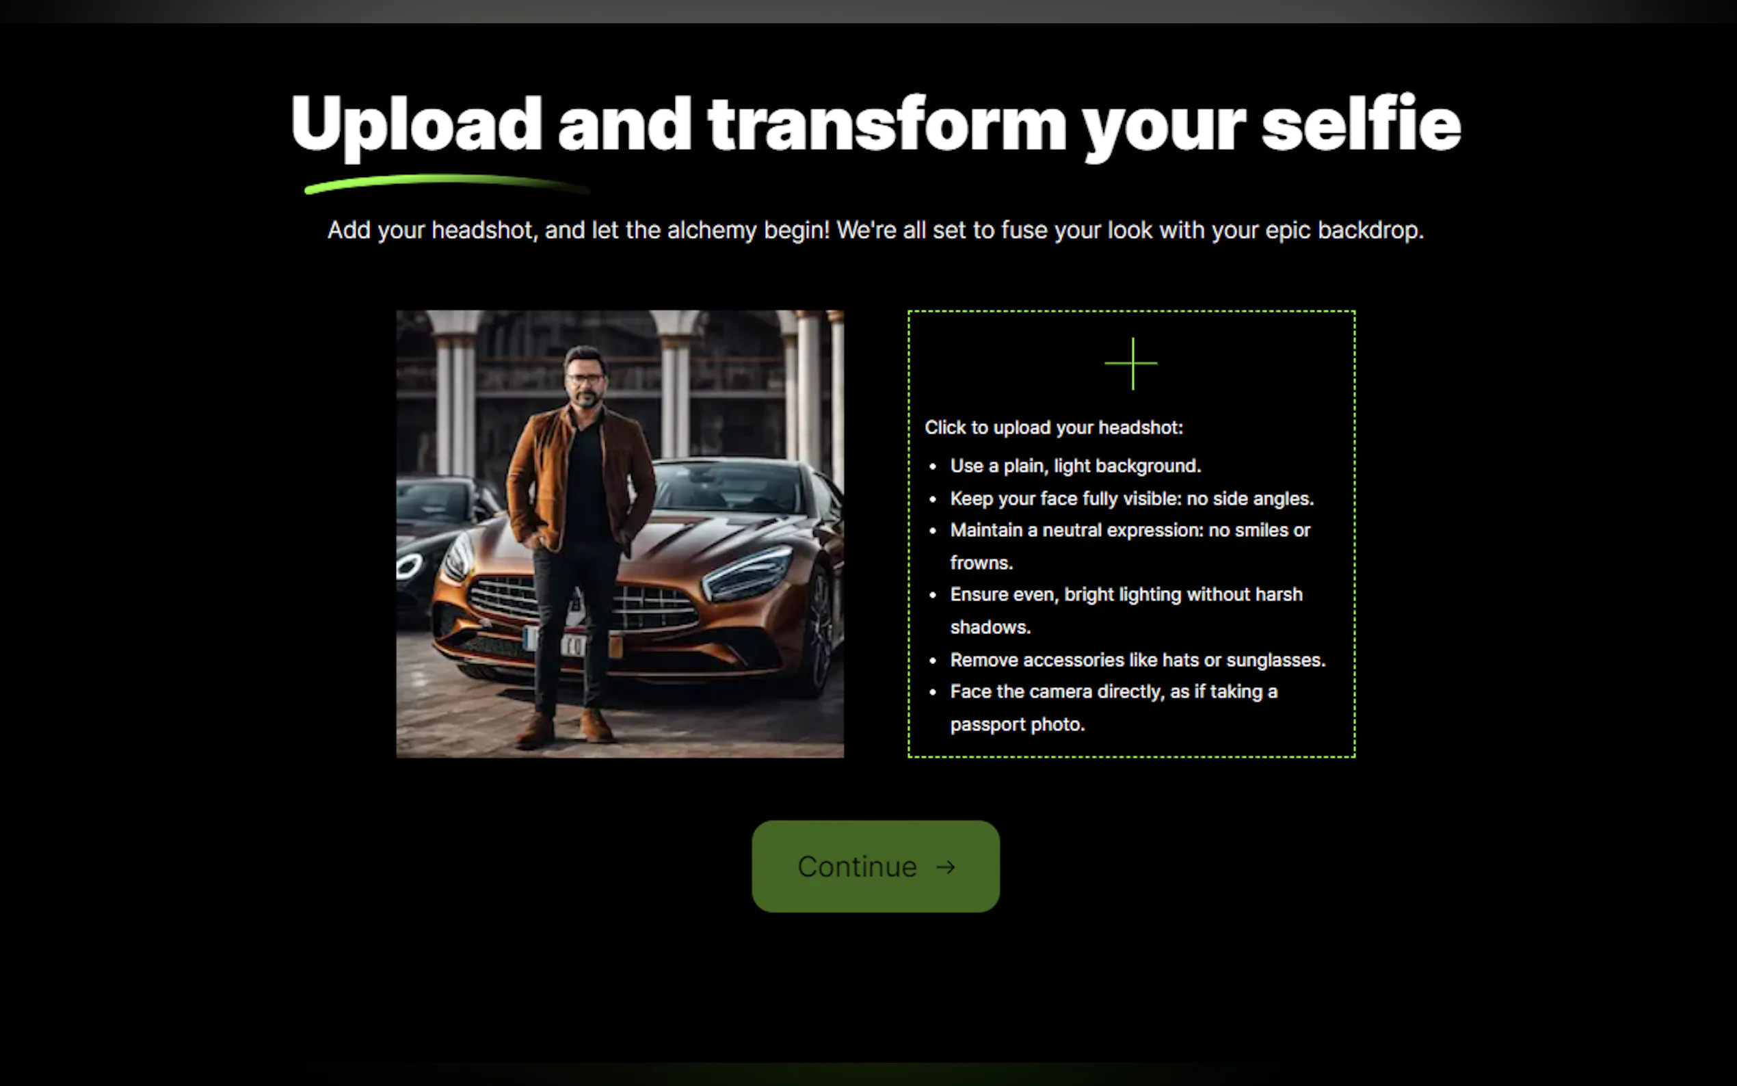1737x1086 pixels.
Task: Click the green underline swoosh below heading
Action: pos(447,184)
